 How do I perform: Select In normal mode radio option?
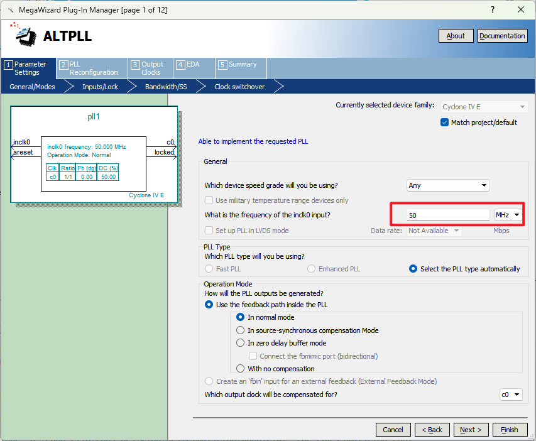pyautogui.click(x=241, y=317)
